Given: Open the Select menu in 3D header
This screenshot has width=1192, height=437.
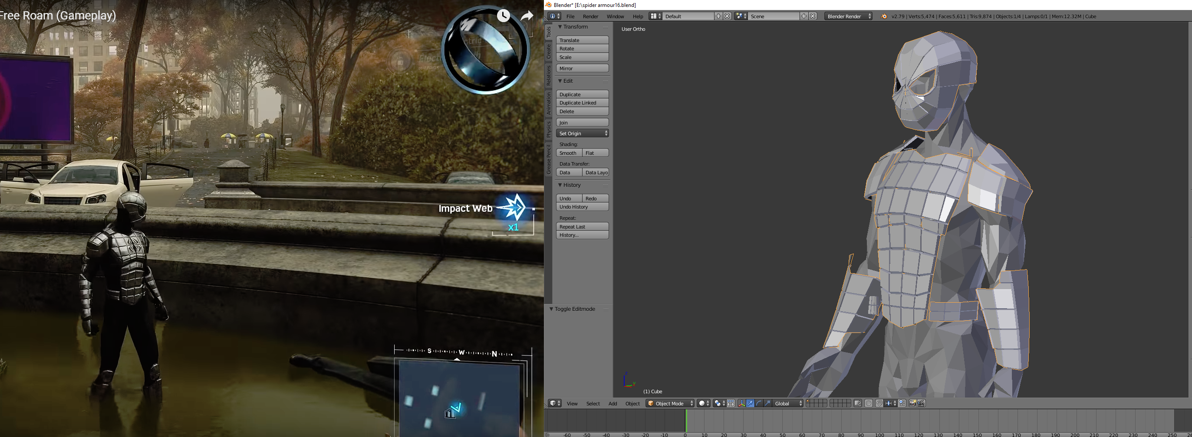Looking at the screenshot, I should 593,403.
